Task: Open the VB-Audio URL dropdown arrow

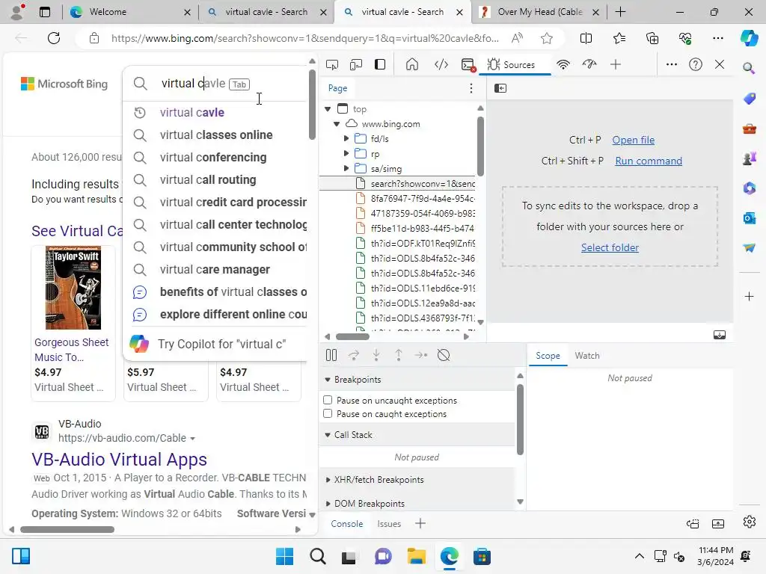Action: pyautogui.click(x=192, y=439)
